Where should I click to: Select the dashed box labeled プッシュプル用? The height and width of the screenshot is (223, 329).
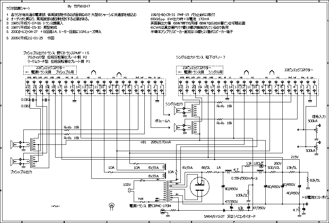click(x=50, y=70)
